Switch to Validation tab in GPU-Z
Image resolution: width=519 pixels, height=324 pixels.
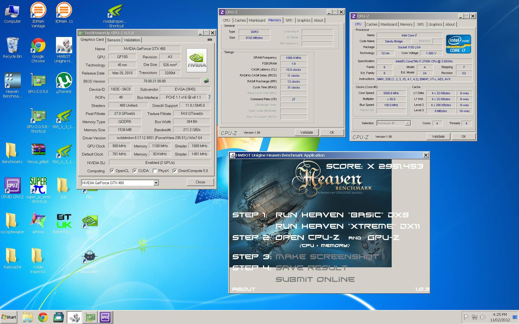132,40
